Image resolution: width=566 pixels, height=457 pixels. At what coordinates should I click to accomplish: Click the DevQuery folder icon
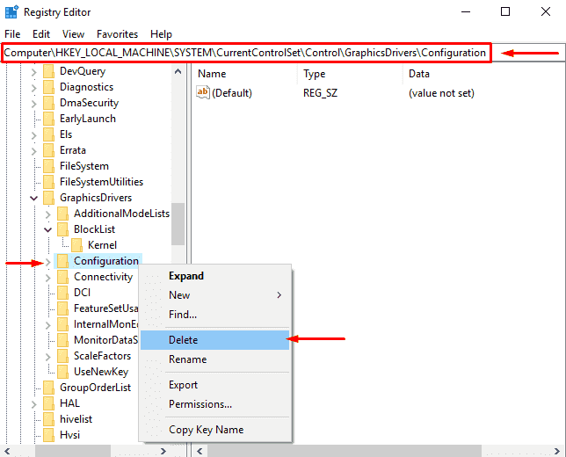(x=48, y=71)
